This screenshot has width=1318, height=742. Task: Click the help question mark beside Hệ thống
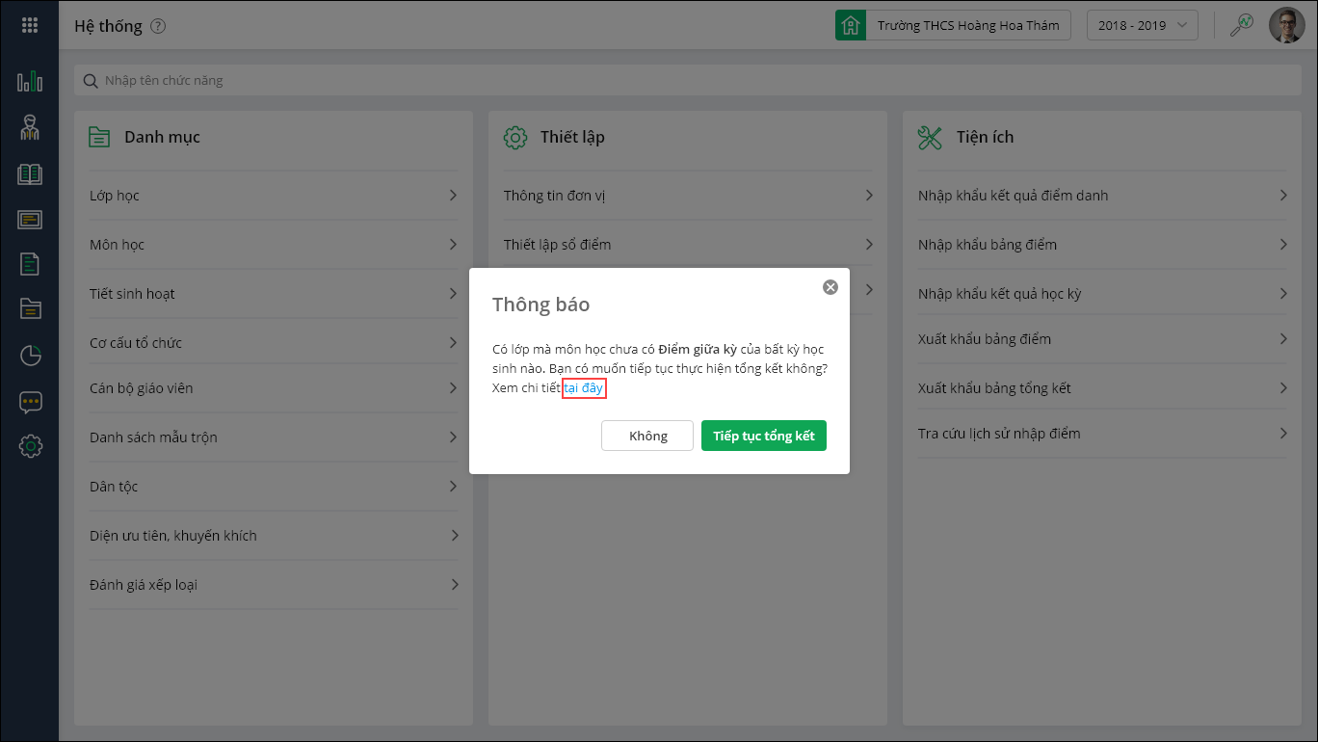pos(158,26)
